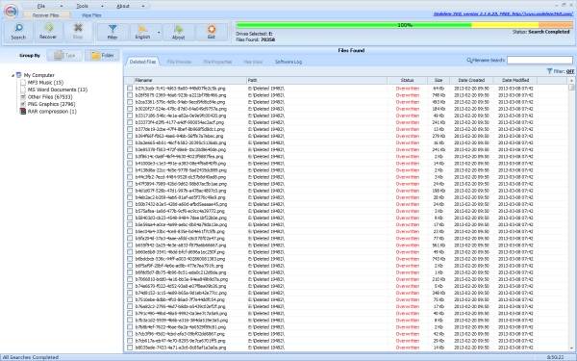Check the file row starting b50b7432
Viewport: 577px width, 361px height.
tap(130, 204)
